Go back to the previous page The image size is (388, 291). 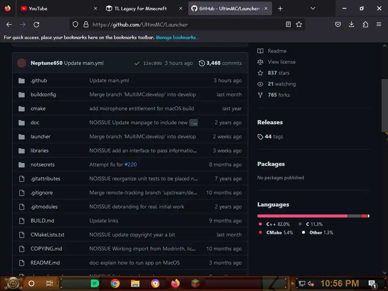click(9, 25)
